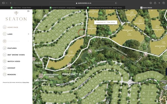Image resolution: width=167 pixels, height=104 pixels.
Task: Click the Geomap pin icon
Action: [x=4, y=68]
